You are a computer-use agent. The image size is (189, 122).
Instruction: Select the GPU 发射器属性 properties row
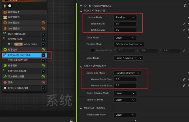pyautogui.click(x=24, y=17)
